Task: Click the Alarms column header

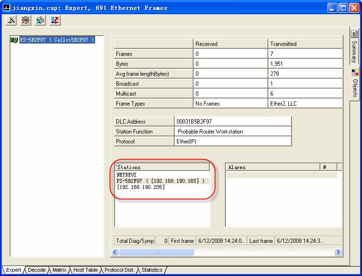Action: click(x=272, y=167)
